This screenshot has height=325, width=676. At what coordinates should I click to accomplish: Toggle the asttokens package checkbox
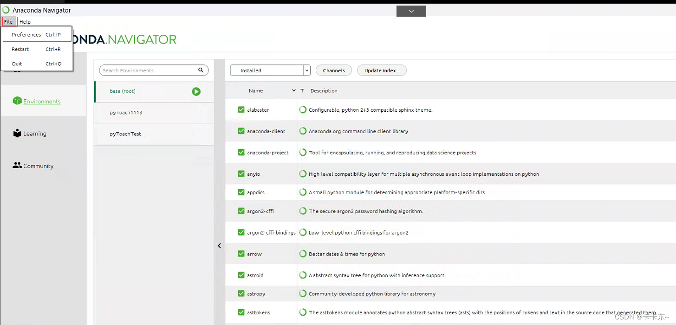click(x=241, y=312)
